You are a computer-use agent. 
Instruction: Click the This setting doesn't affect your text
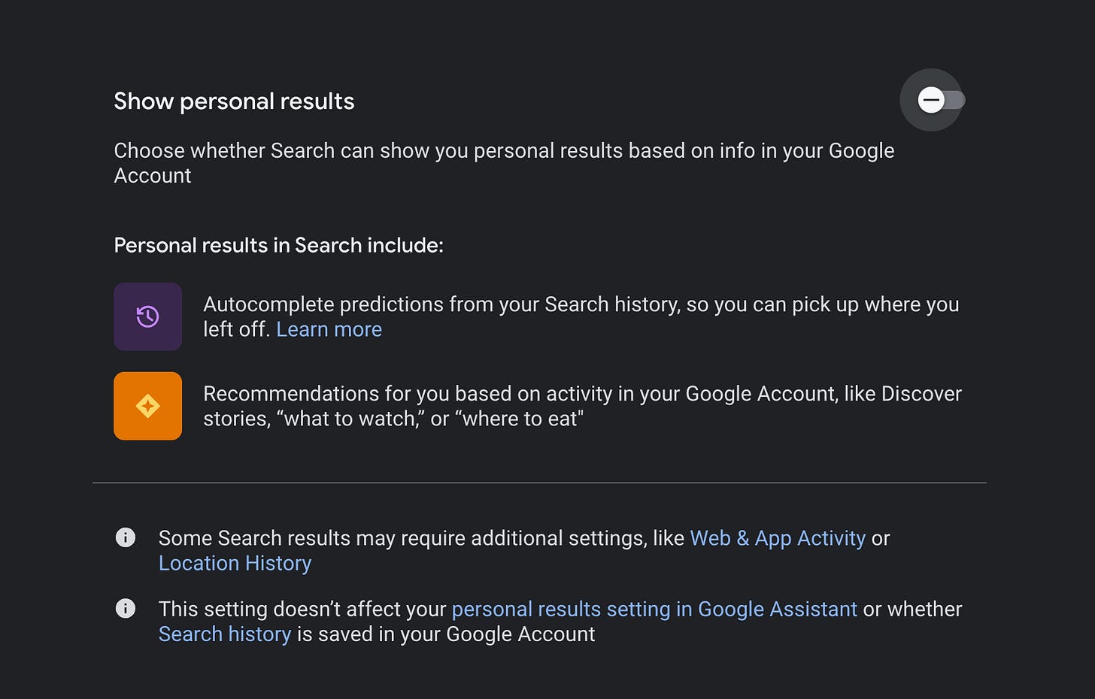(302, 609)
